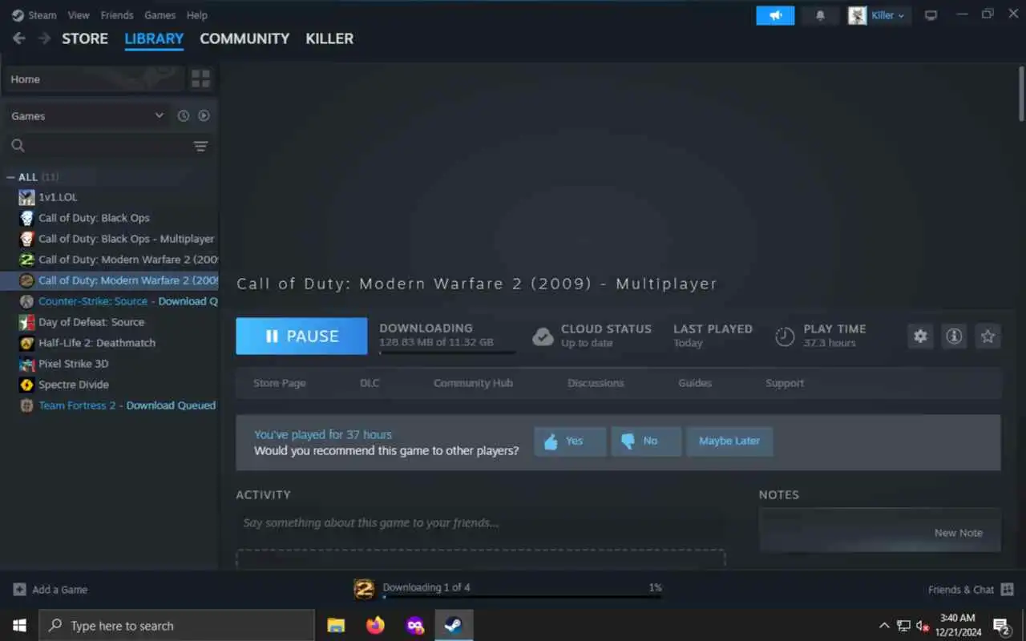Go back with the left arrow
The height and width of the screenshot is (641, 1026).
(19, 38)
